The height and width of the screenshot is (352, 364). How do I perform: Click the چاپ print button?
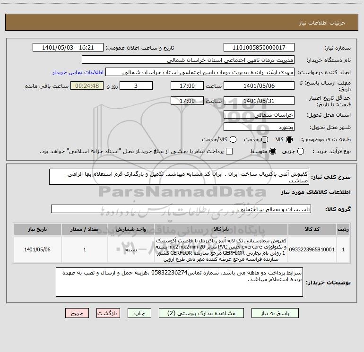pyautogui.click(x=139, y=313)
